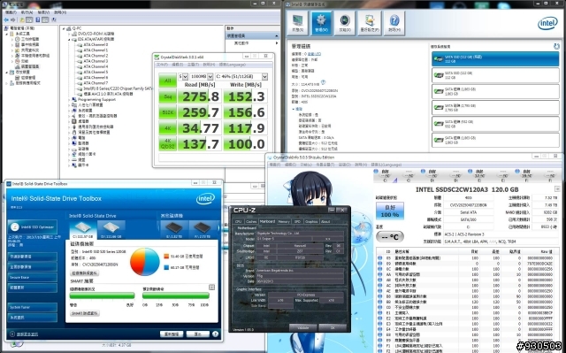
Task: Select the black E:\ 1.82 TB drive icon
Action: point(173,229)
